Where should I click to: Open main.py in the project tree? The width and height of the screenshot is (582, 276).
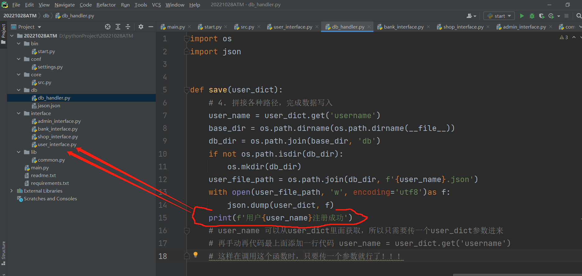(40, 167)
